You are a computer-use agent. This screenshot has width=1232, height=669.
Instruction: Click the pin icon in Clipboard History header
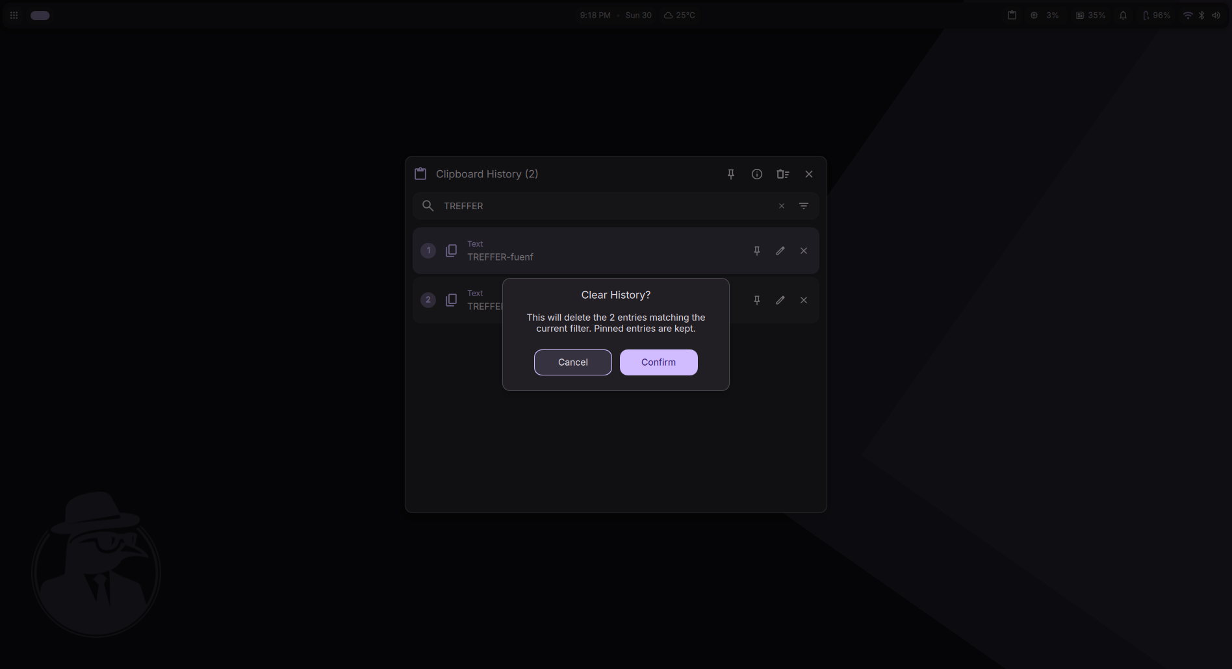(x=731, y=174)
